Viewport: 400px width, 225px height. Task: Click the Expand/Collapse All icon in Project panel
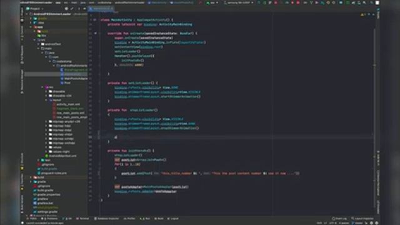(x=72, y=9)
